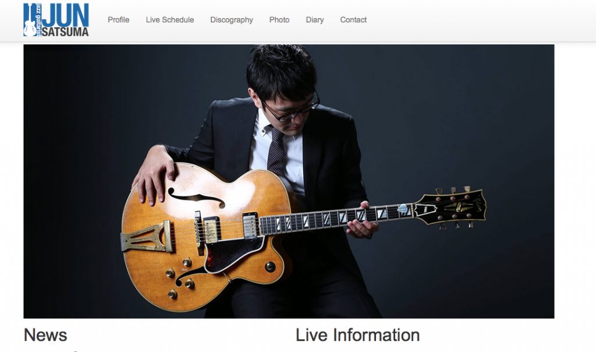596x352 pixels.
Task: Click the News section heading
Action: (45, 335)
